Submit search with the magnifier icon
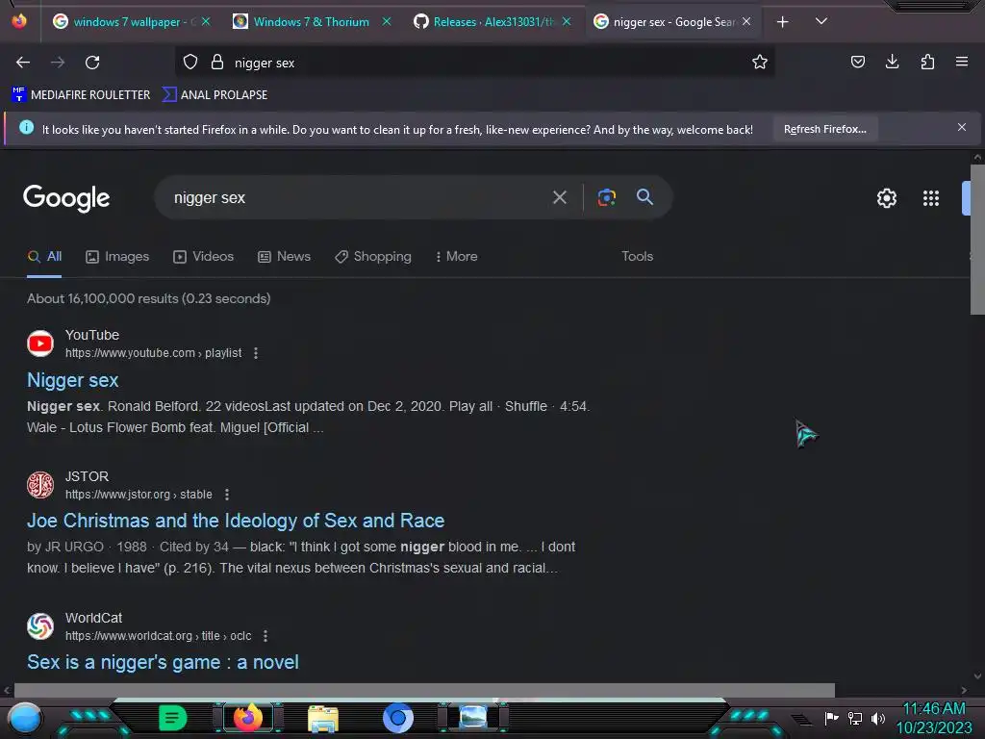The height and width of the screenshot is (739, 985). click(x=644, y=196)
